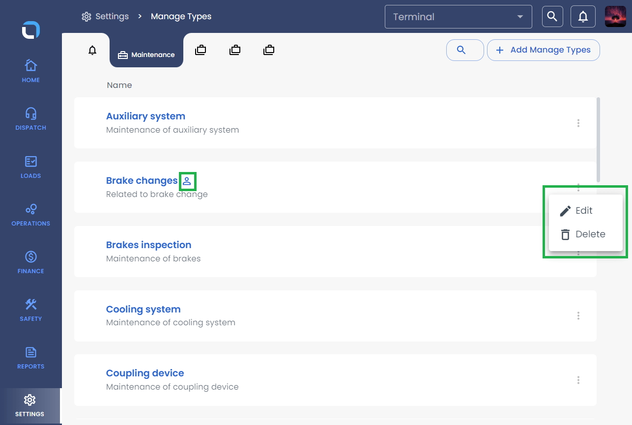The image size is (632, 425).
Task: Open global search magnifier in header
Action: tap(552, 17)
